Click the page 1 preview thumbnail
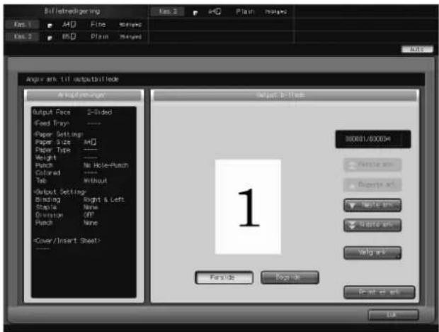Image resolution: width=439 pixels, height=332 pixels. click(x=248, y=207)
